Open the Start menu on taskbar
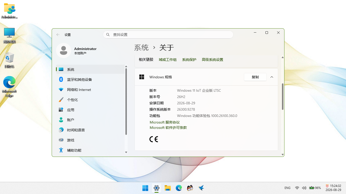Viewport: 346px width, 194px height. tap(145, 188)
